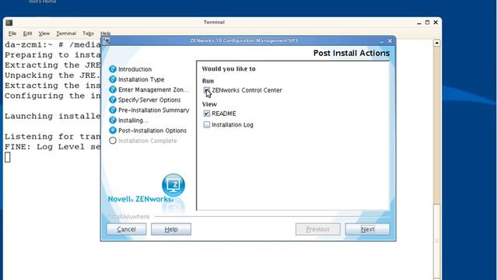
Task: Enable the Installation Log checkbox
Action: pyautogui.click(x=207, y=124)
